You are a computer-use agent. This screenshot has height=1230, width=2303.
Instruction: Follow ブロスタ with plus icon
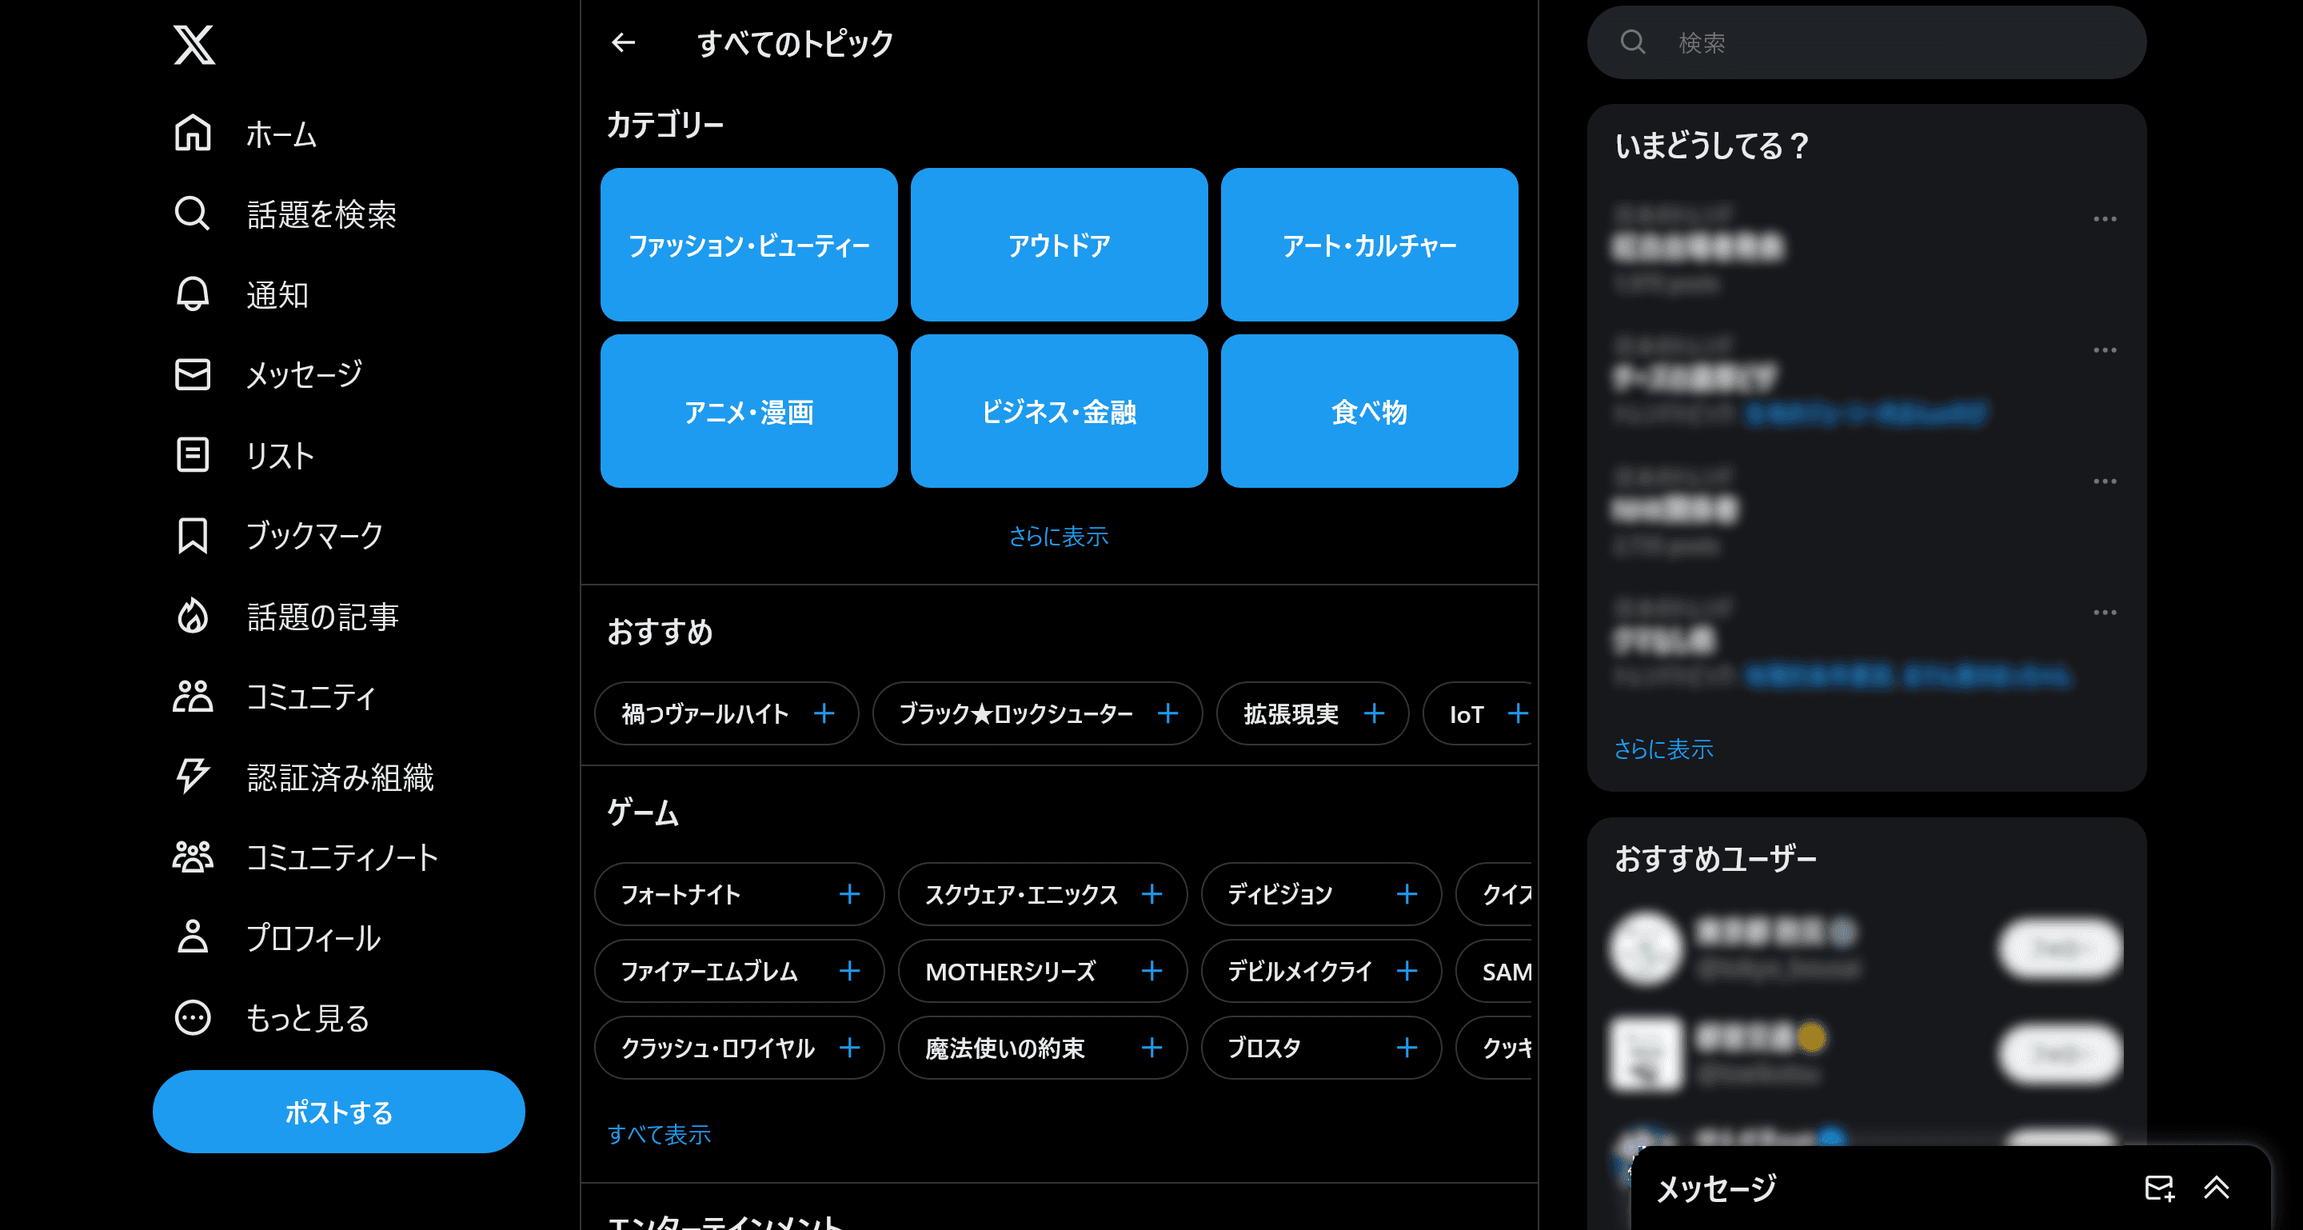tap(1407, 1048)
